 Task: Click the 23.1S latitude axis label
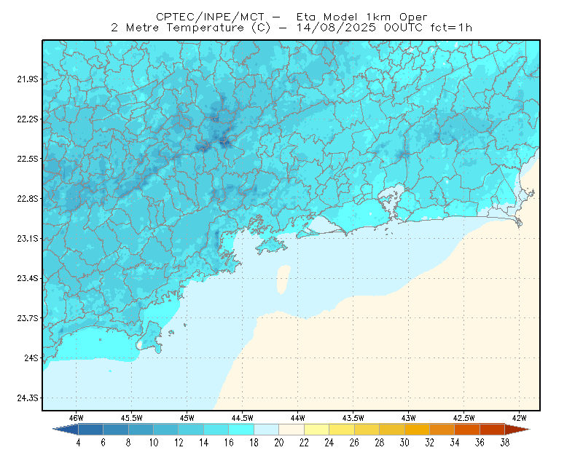[28, 238]
